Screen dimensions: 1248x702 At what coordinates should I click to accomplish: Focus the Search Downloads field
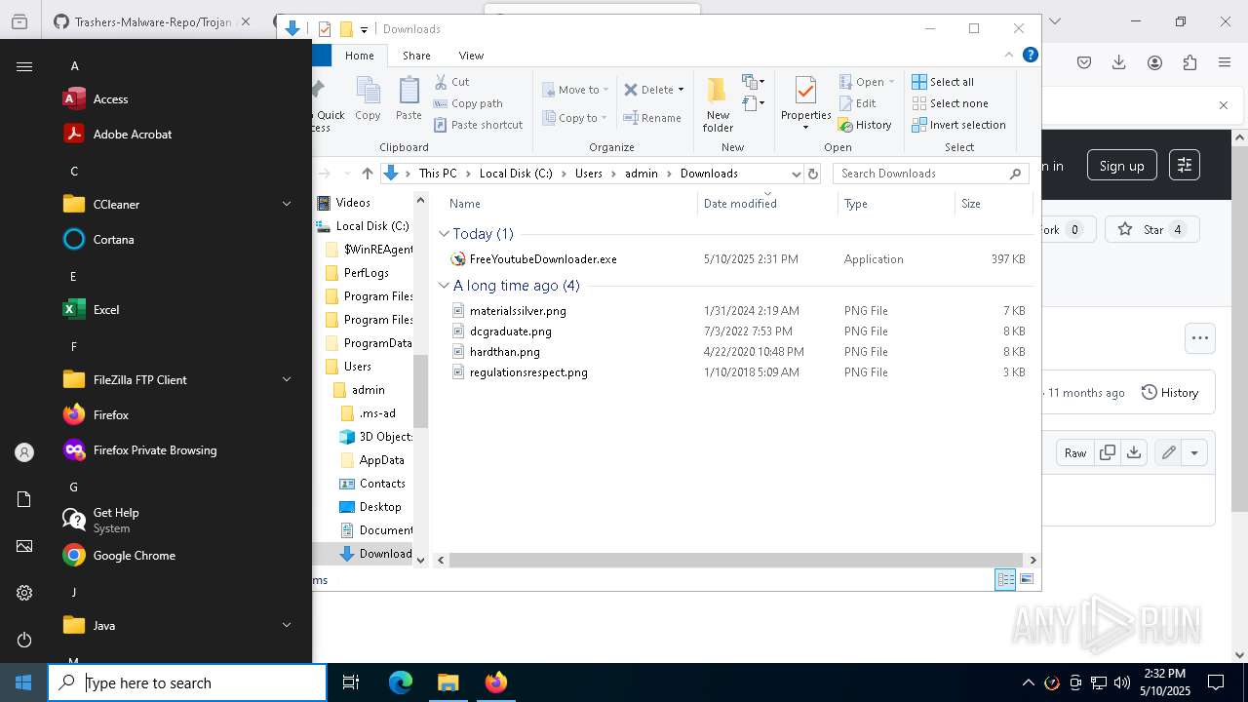coord(931,174)
